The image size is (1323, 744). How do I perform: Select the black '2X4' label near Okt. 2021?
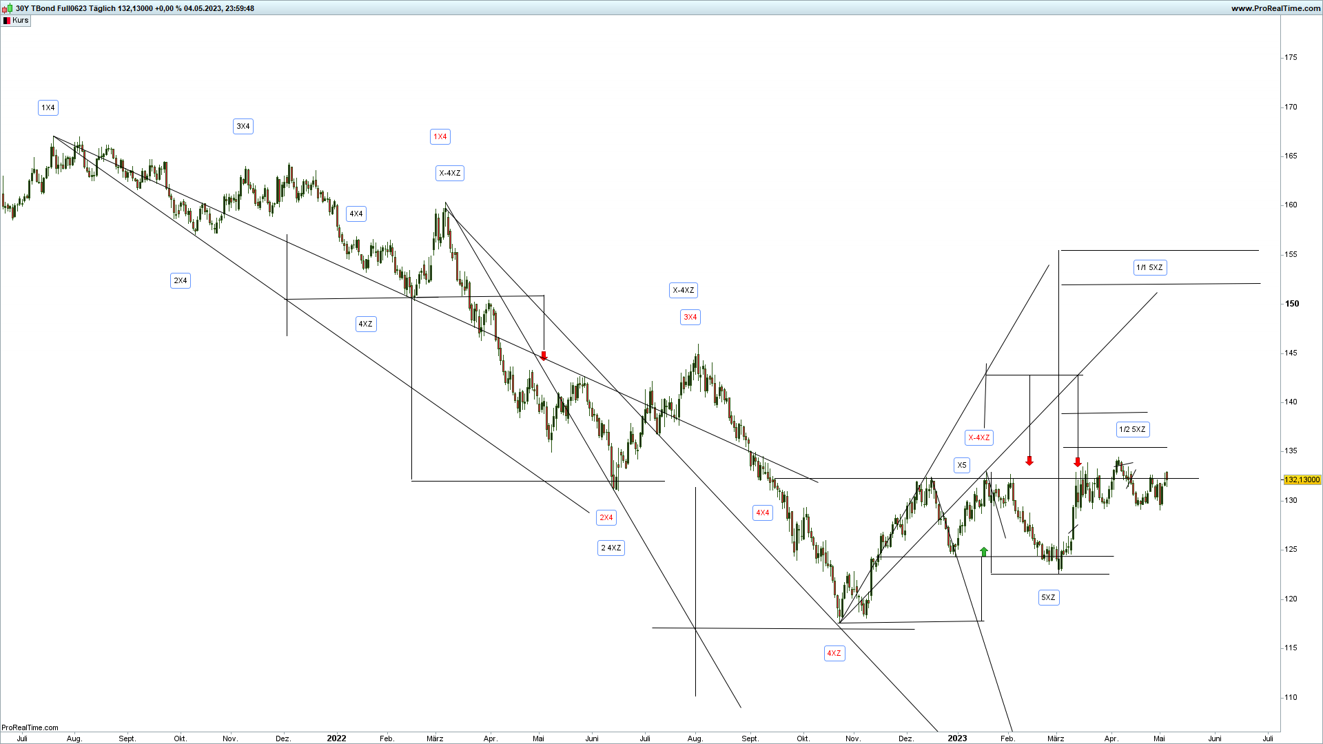[180, 280]
